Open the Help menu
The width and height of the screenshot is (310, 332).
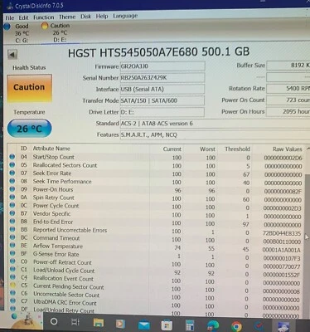101,17
